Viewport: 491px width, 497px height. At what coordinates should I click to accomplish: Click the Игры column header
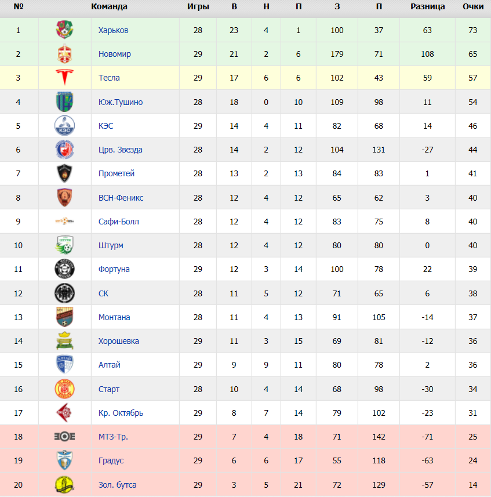[198, 6]
